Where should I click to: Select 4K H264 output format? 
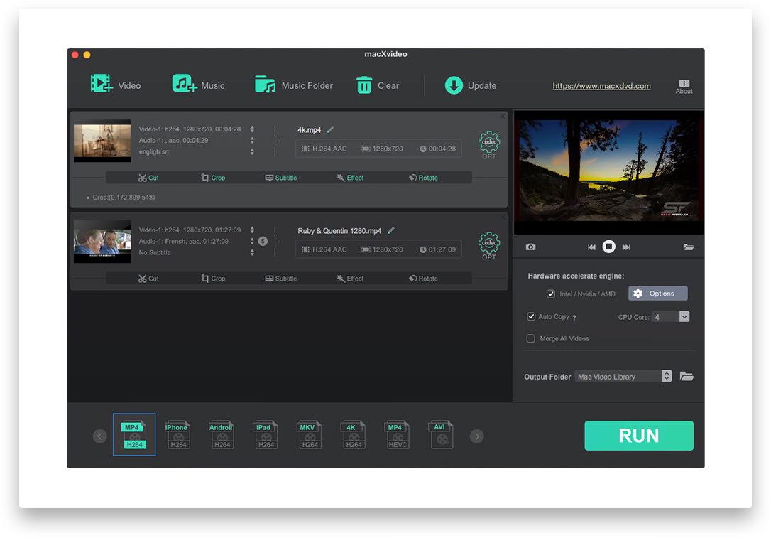(x=354, y=435)
